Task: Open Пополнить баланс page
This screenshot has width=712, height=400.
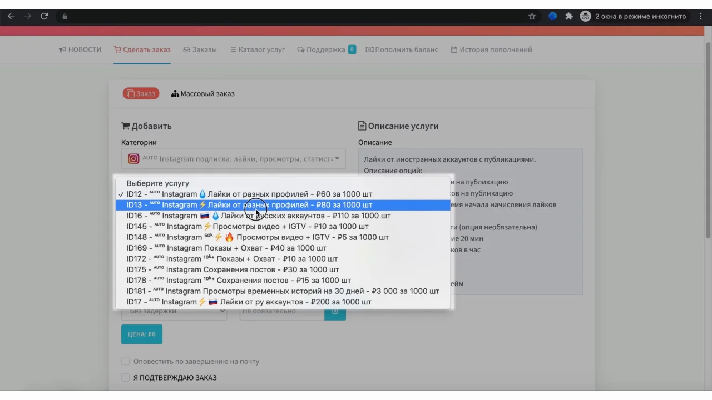Action: point(402,49)
